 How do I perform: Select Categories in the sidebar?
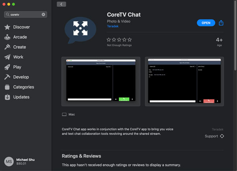[23, 87]
